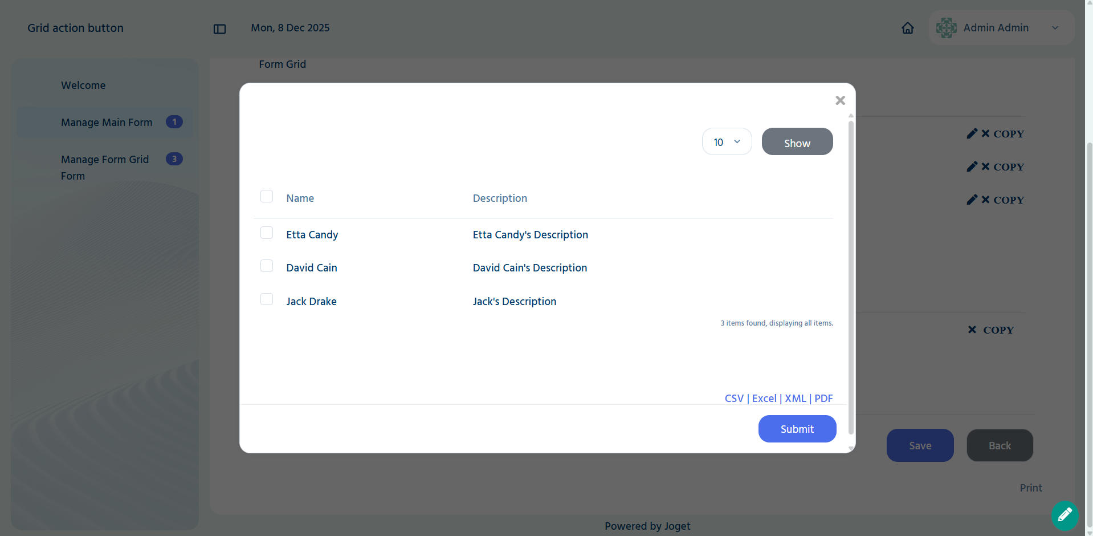Toggle the sidebar collapse icon
The width and height of the screenshot is (1093, 536).
(x=219, y=29)
